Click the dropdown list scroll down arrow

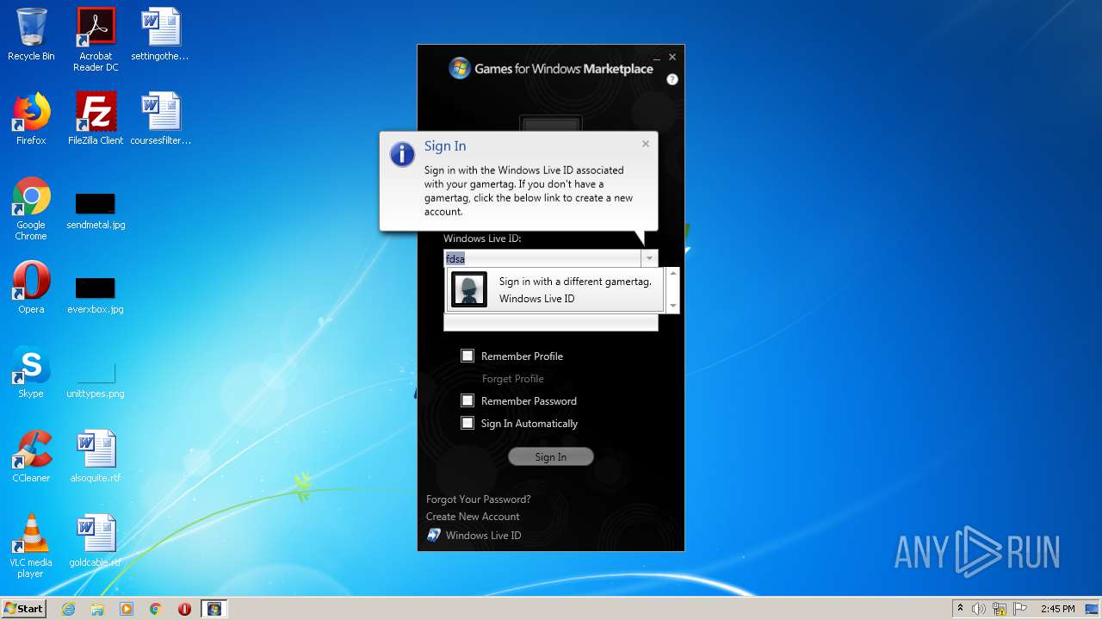[x=673, y=306]
